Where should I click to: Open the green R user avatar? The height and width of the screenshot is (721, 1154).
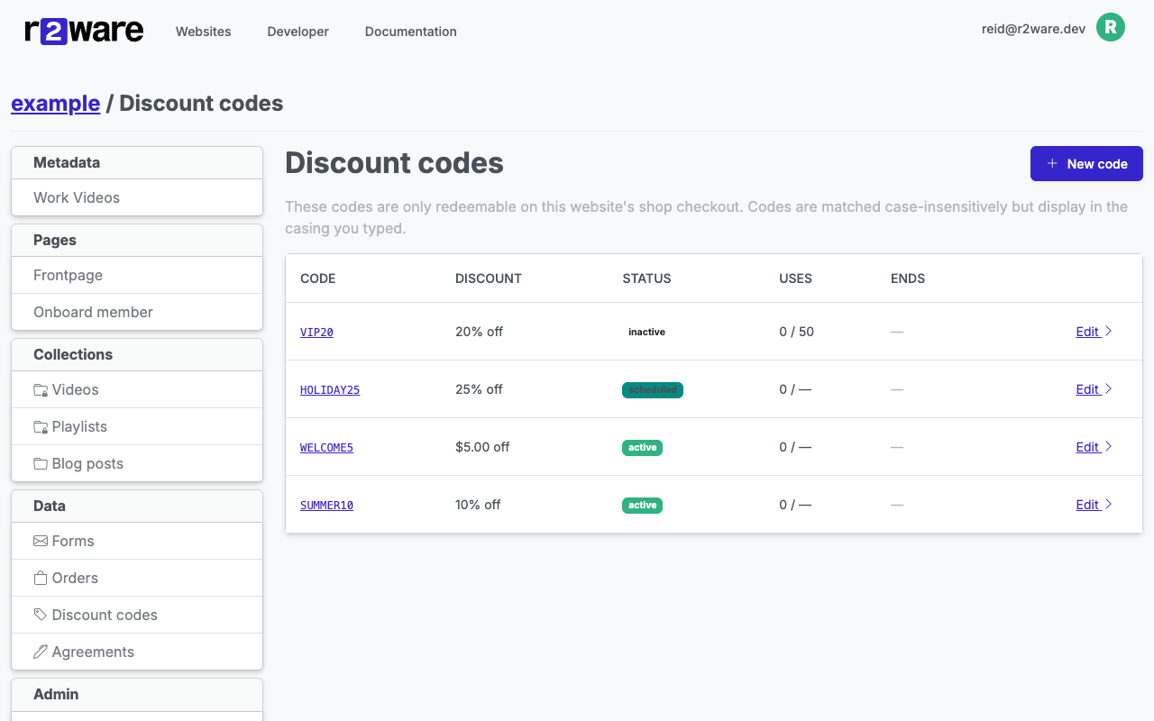pos(1111,27)
